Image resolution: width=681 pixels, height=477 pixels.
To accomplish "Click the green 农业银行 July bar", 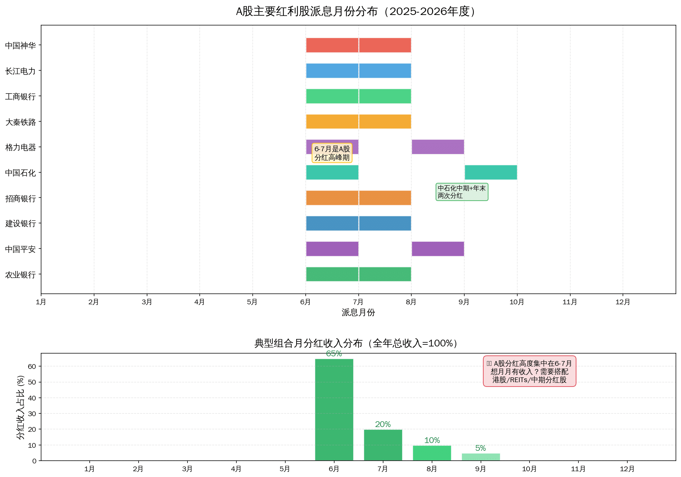I will (x=385, y=274).
